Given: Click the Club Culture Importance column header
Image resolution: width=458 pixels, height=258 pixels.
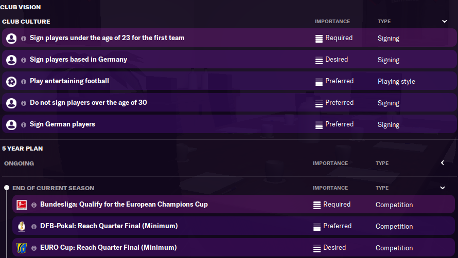Looking at the screenshot, I should [332, 22].
